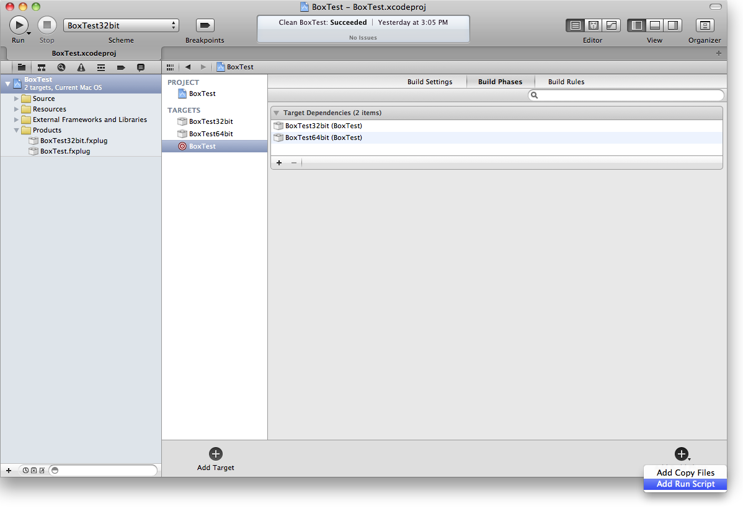The height and width of the screenshot is (514, 743).
Task: Toggle the Navigator pane visibility
Action: tap(636, 25)
